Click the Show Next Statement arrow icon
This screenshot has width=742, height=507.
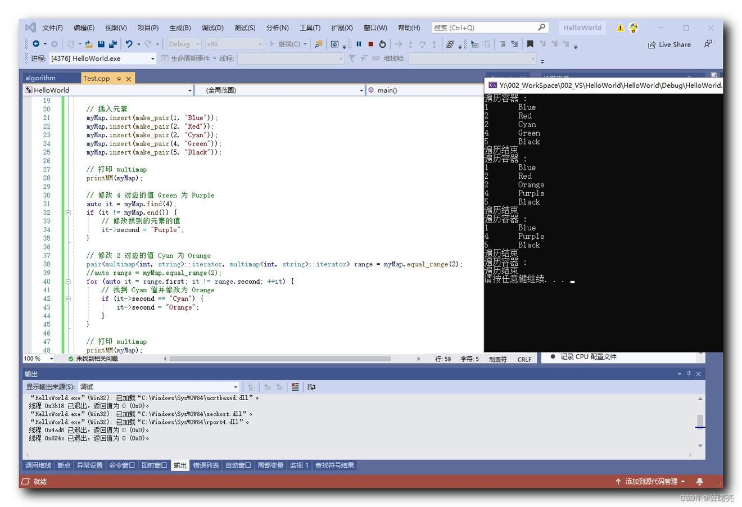tap(399, 44)
